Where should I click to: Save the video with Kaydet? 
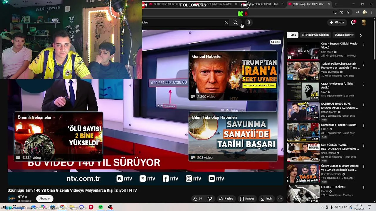click(247, 198)
